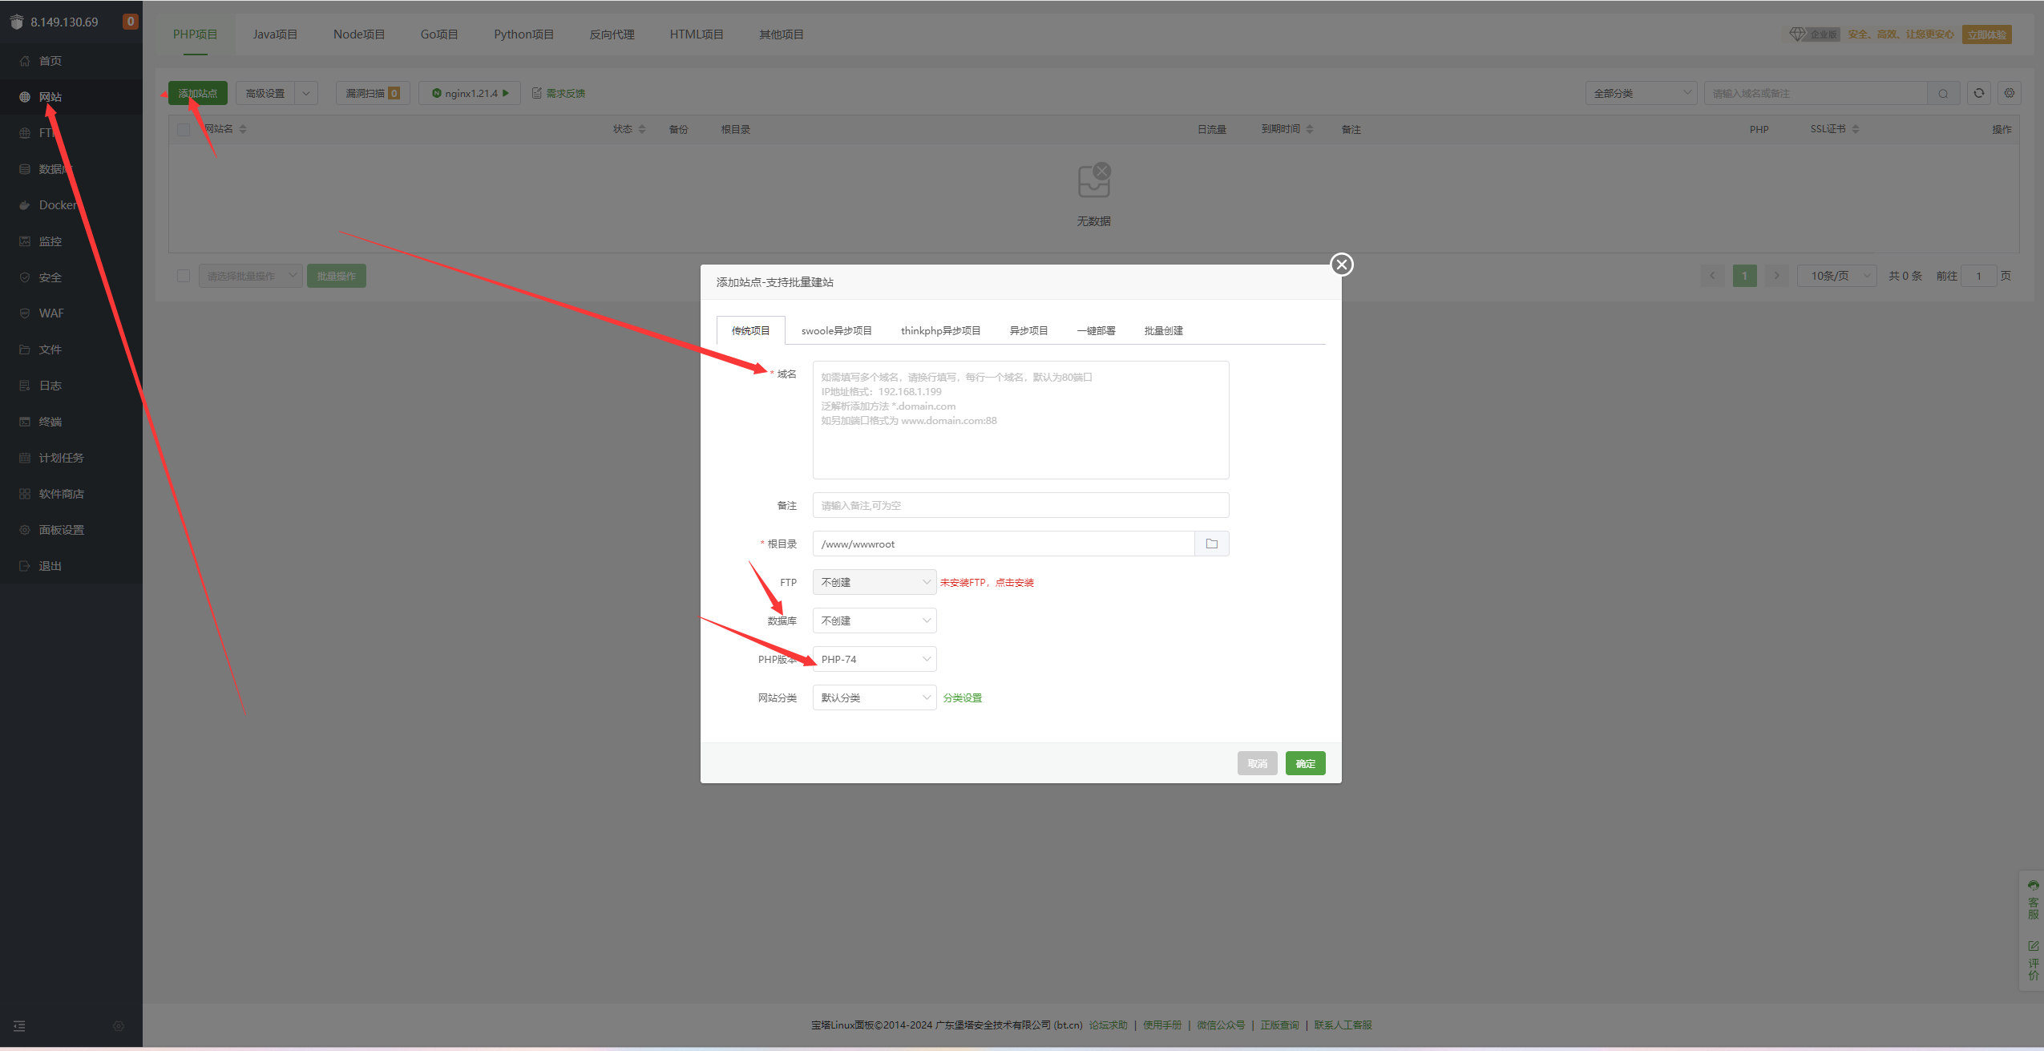Open table settings gear icon at top right
2044x1051 pixels.
(2009, 93)
